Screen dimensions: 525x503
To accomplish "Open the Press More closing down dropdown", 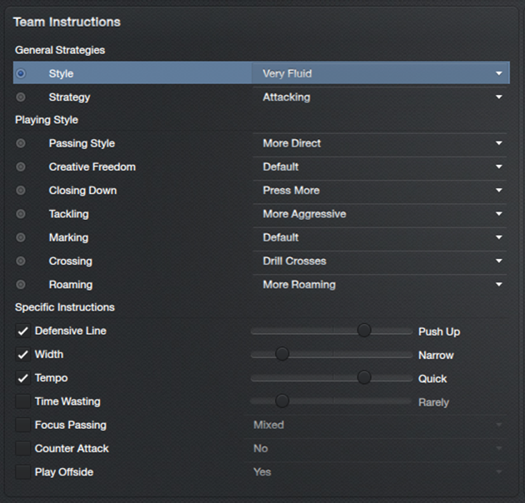I will 380,191.
